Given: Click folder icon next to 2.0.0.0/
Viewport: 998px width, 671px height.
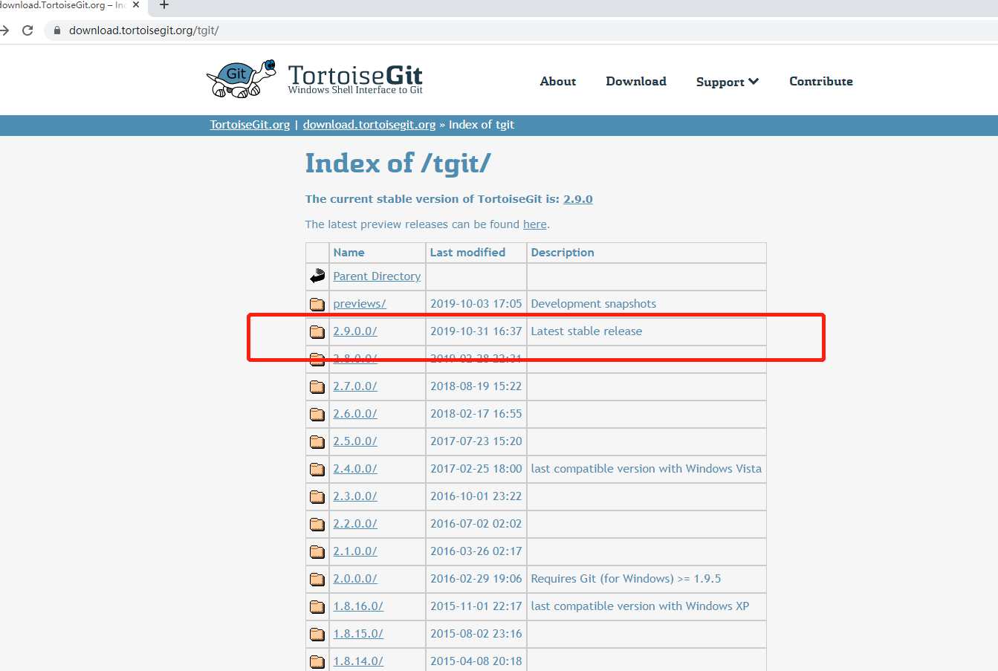Looking at the screenshot, I should click(317, 579).
